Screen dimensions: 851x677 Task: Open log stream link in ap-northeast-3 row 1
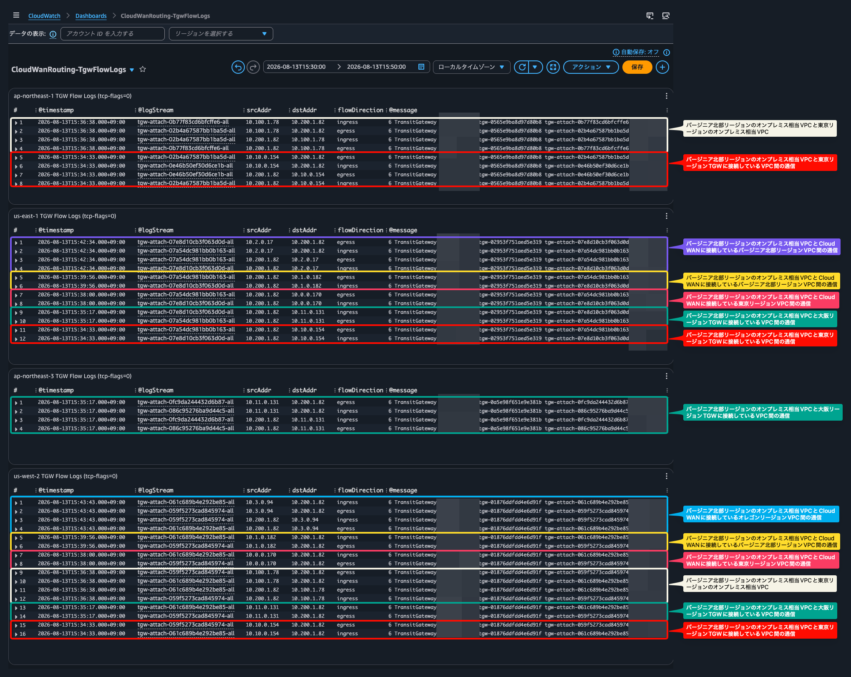(186, 402)
